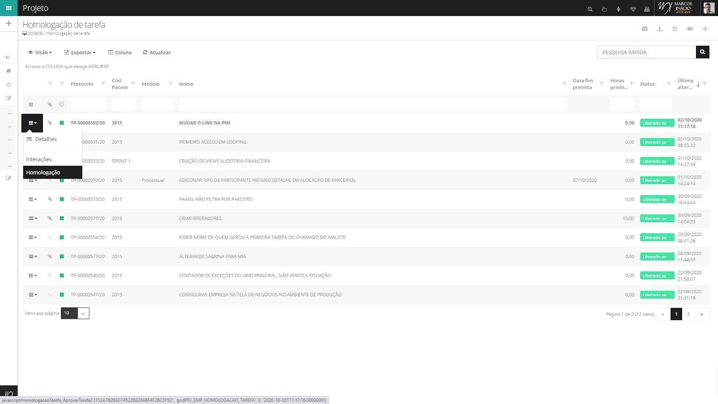Image resolution: width=718 pixels, height=404 pixels.
Task: Click the dark quick search button
Action: click(x=703, y=52)
